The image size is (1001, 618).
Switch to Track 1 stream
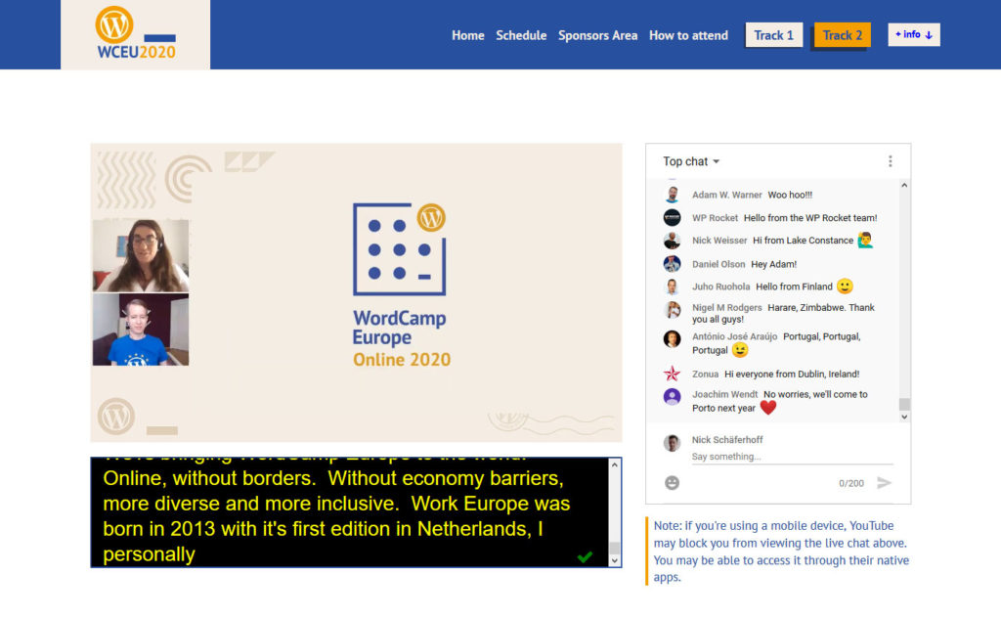[774, 35]
